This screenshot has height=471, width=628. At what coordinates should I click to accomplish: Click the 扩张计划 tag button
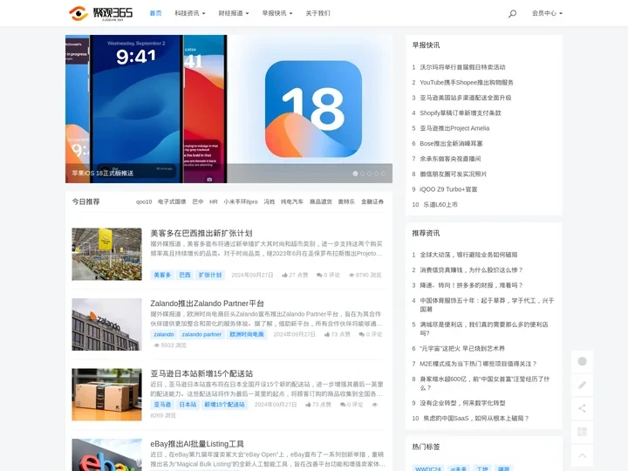pyautogui.click(x=210, y=275)
